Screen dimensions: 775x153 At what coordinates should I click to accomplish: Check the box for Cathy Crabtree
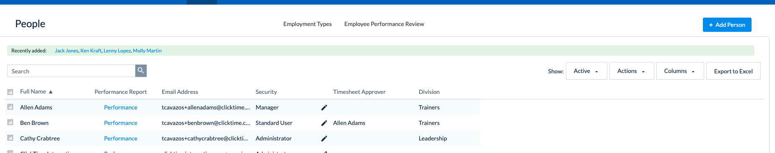click(x=10, y=138)
